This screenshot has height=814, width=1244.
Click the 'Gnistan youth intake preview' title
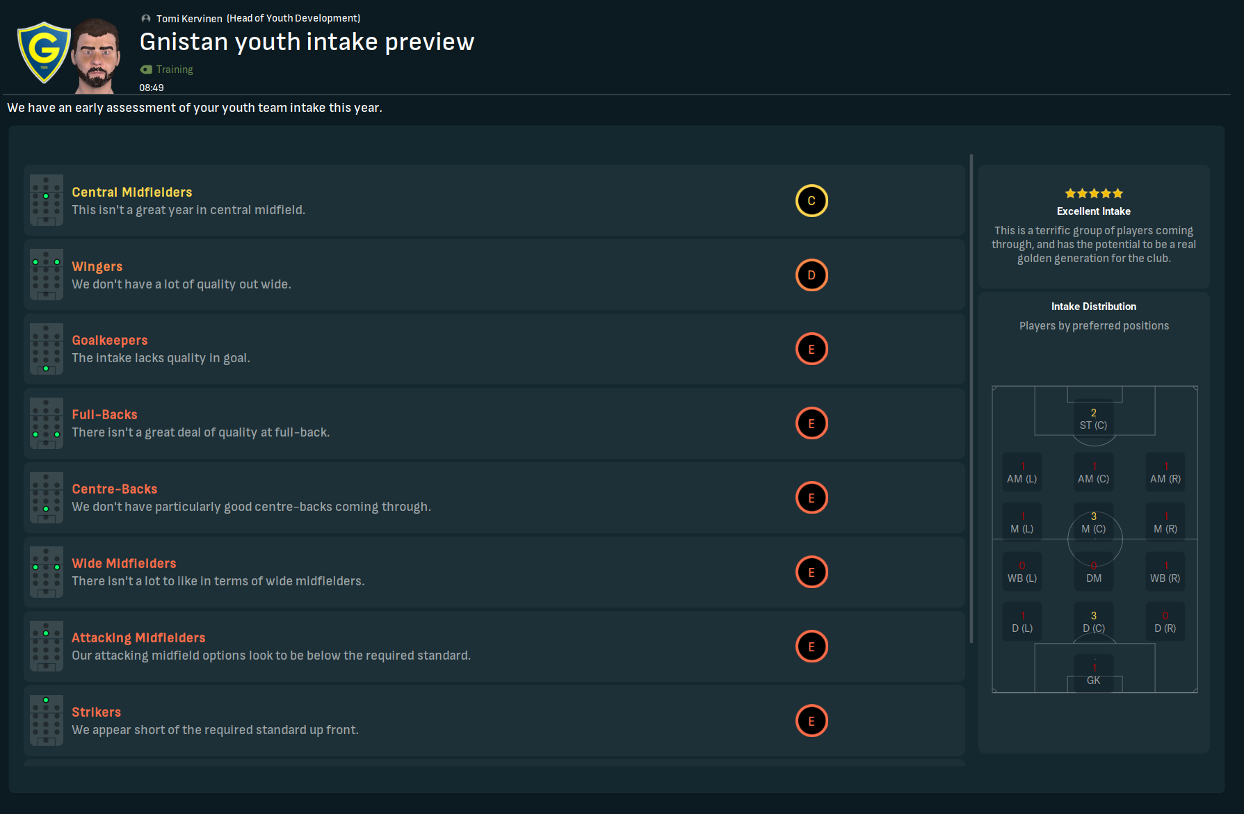pos(307,42)
